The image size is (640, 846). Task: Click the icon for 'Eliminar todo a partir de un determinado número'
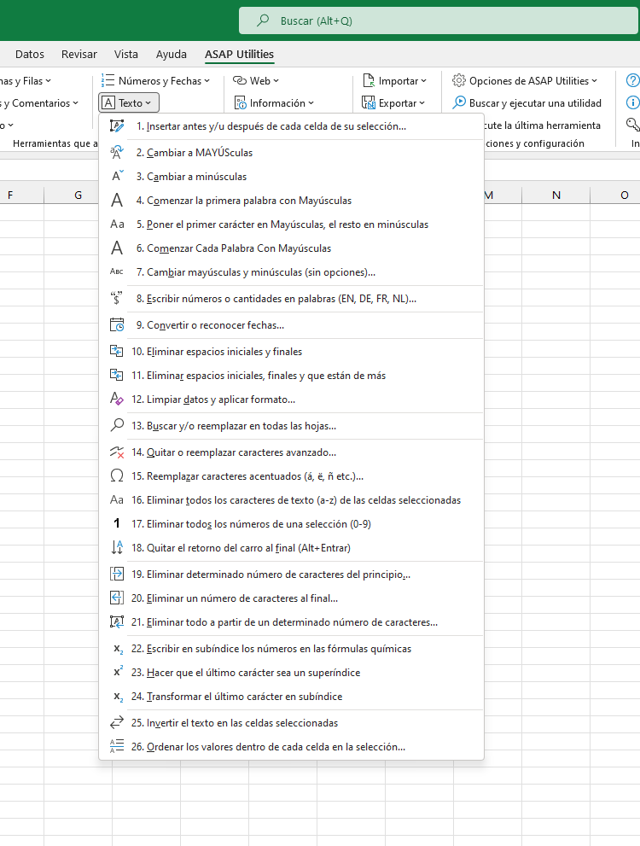pos(116,622)
